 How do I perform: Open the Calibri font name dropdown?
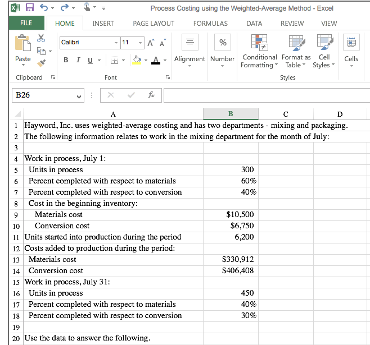[116, 43]
